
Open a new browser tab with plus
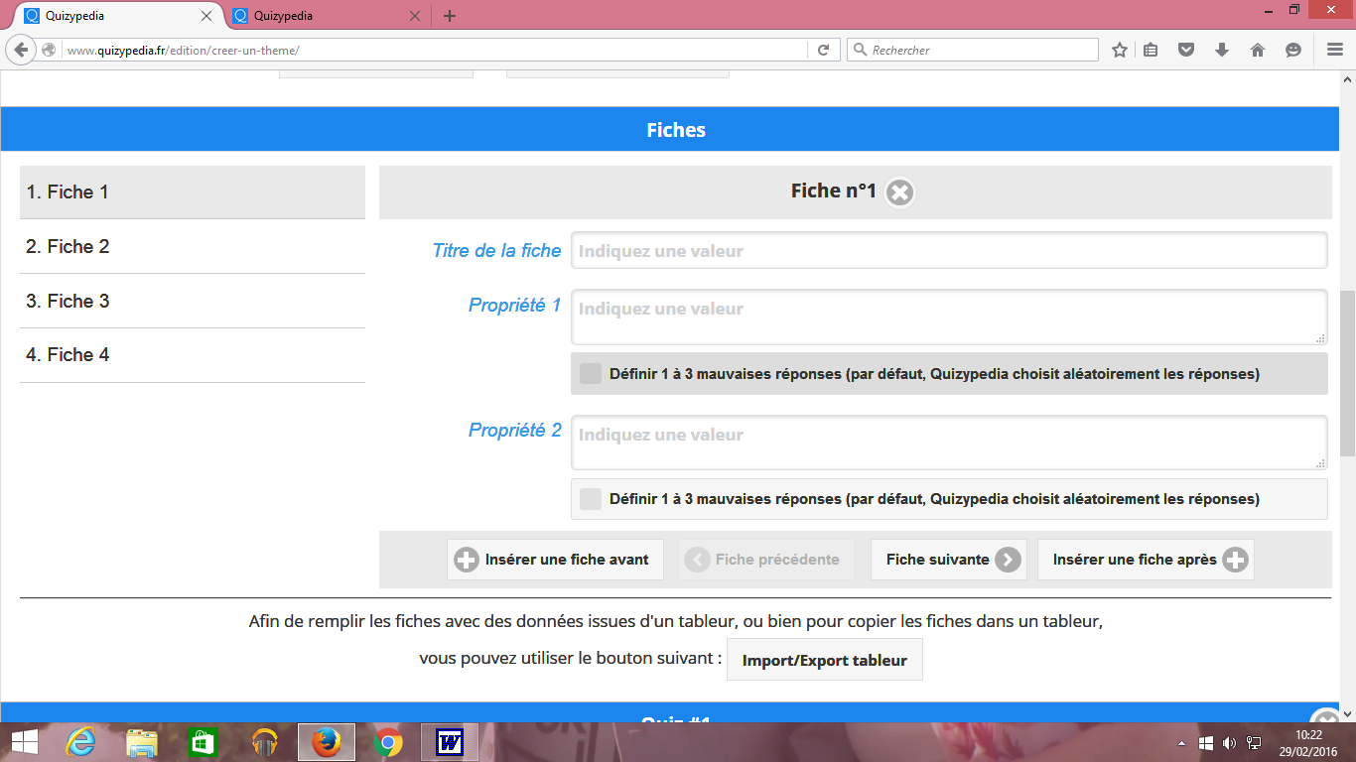450,16
